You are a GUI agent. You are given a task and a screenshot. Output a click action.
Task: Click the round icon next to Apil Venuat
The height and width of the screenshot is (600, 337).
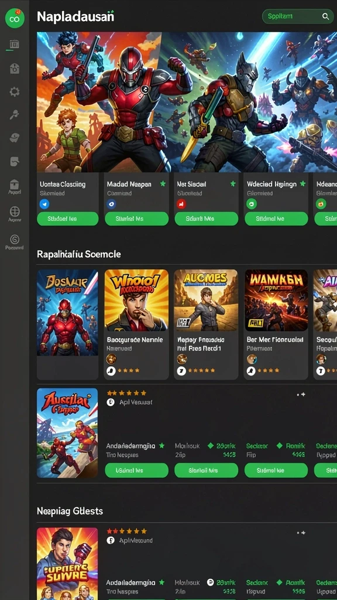[x=111, y=402]
